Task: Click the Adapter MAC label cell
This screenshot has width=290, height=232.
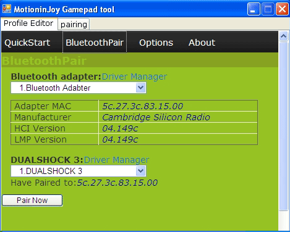Action: click(x=54, y=106)
